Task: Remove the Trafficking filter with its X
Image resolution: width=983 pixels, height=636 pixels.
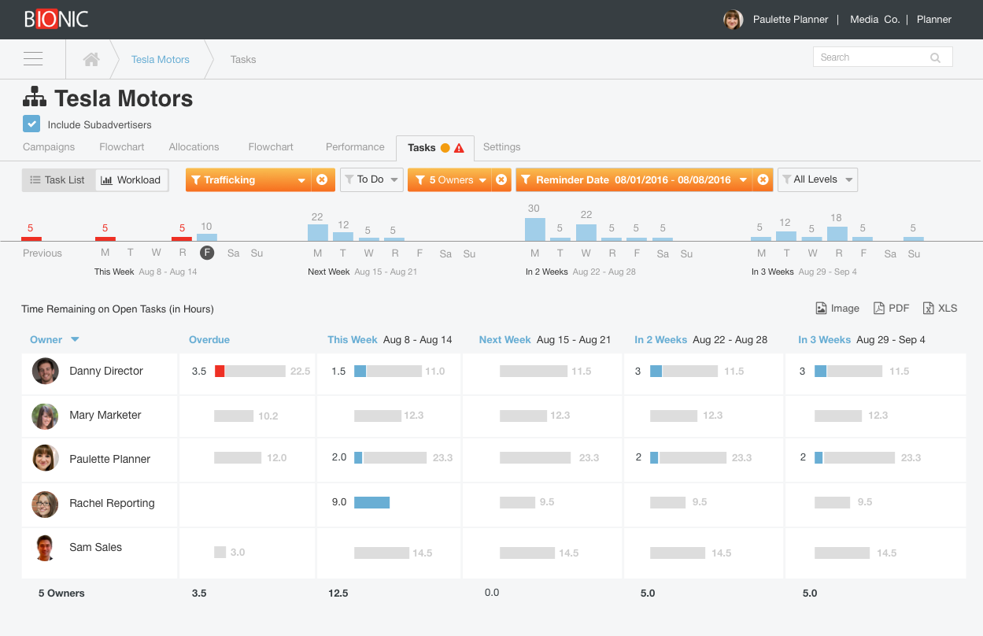Action: [322, 180]
